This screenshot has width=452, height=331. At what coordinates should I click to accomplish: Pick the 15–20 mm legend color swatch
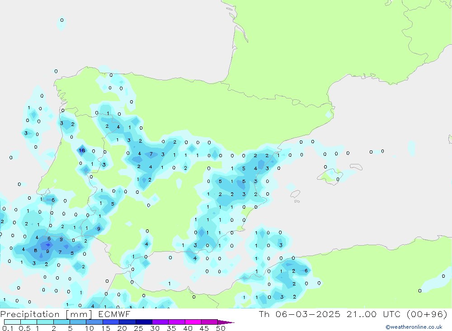(x=111, y=322)
